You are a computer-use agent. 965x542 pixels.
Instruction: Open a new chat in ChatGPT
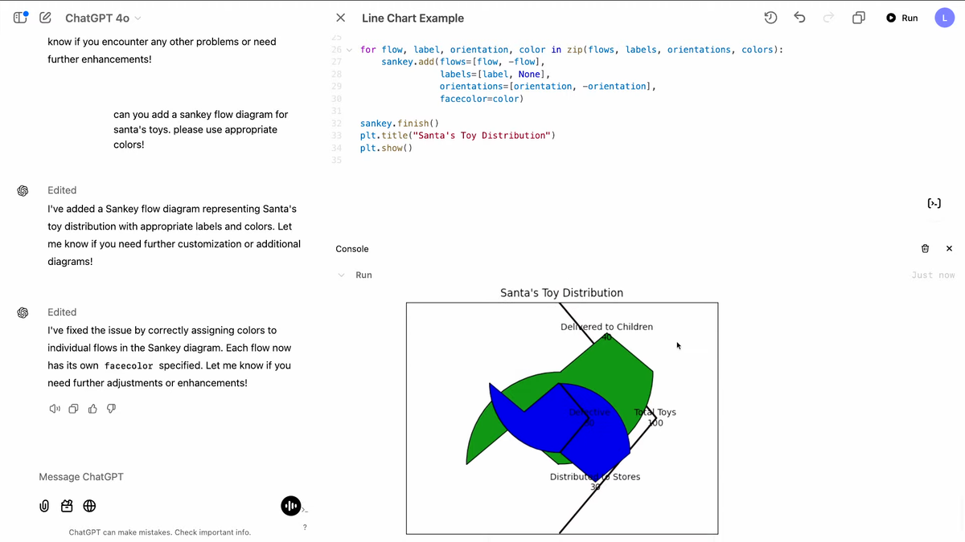coord(45,17)
